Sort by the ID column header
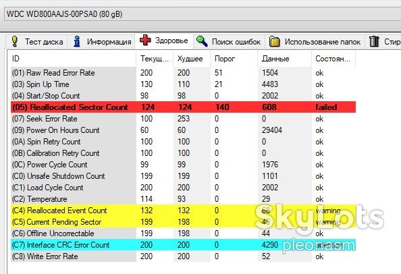Screen dimensions: 401x274 (x=74, y=59)
